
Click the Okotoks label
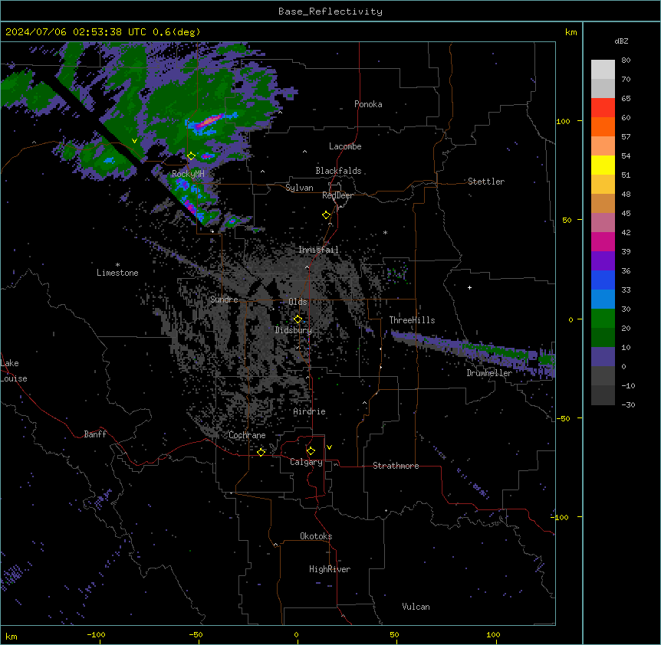[316, 536]
